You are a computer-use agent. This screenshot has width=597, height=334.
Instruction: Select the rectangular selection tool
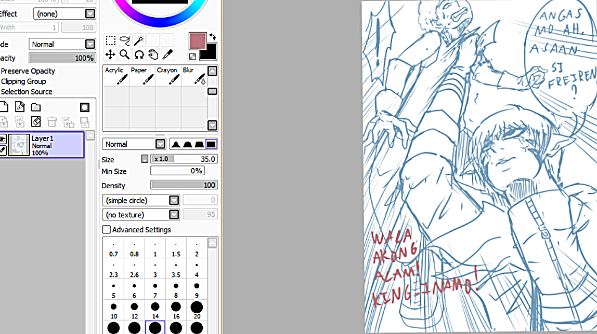pos(110,40)
